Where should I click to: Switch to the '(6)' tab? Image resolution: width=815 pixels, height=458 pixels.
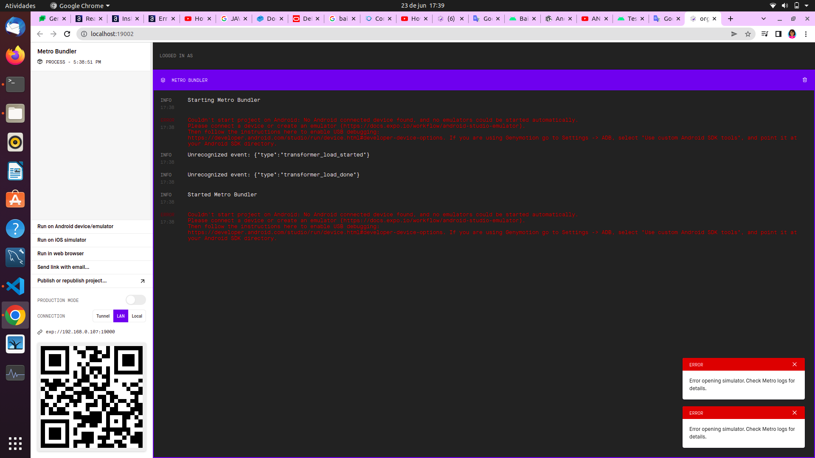point(451,19)
